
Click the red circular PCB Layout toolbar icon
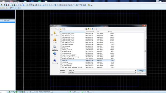click(x=9, y=5)
